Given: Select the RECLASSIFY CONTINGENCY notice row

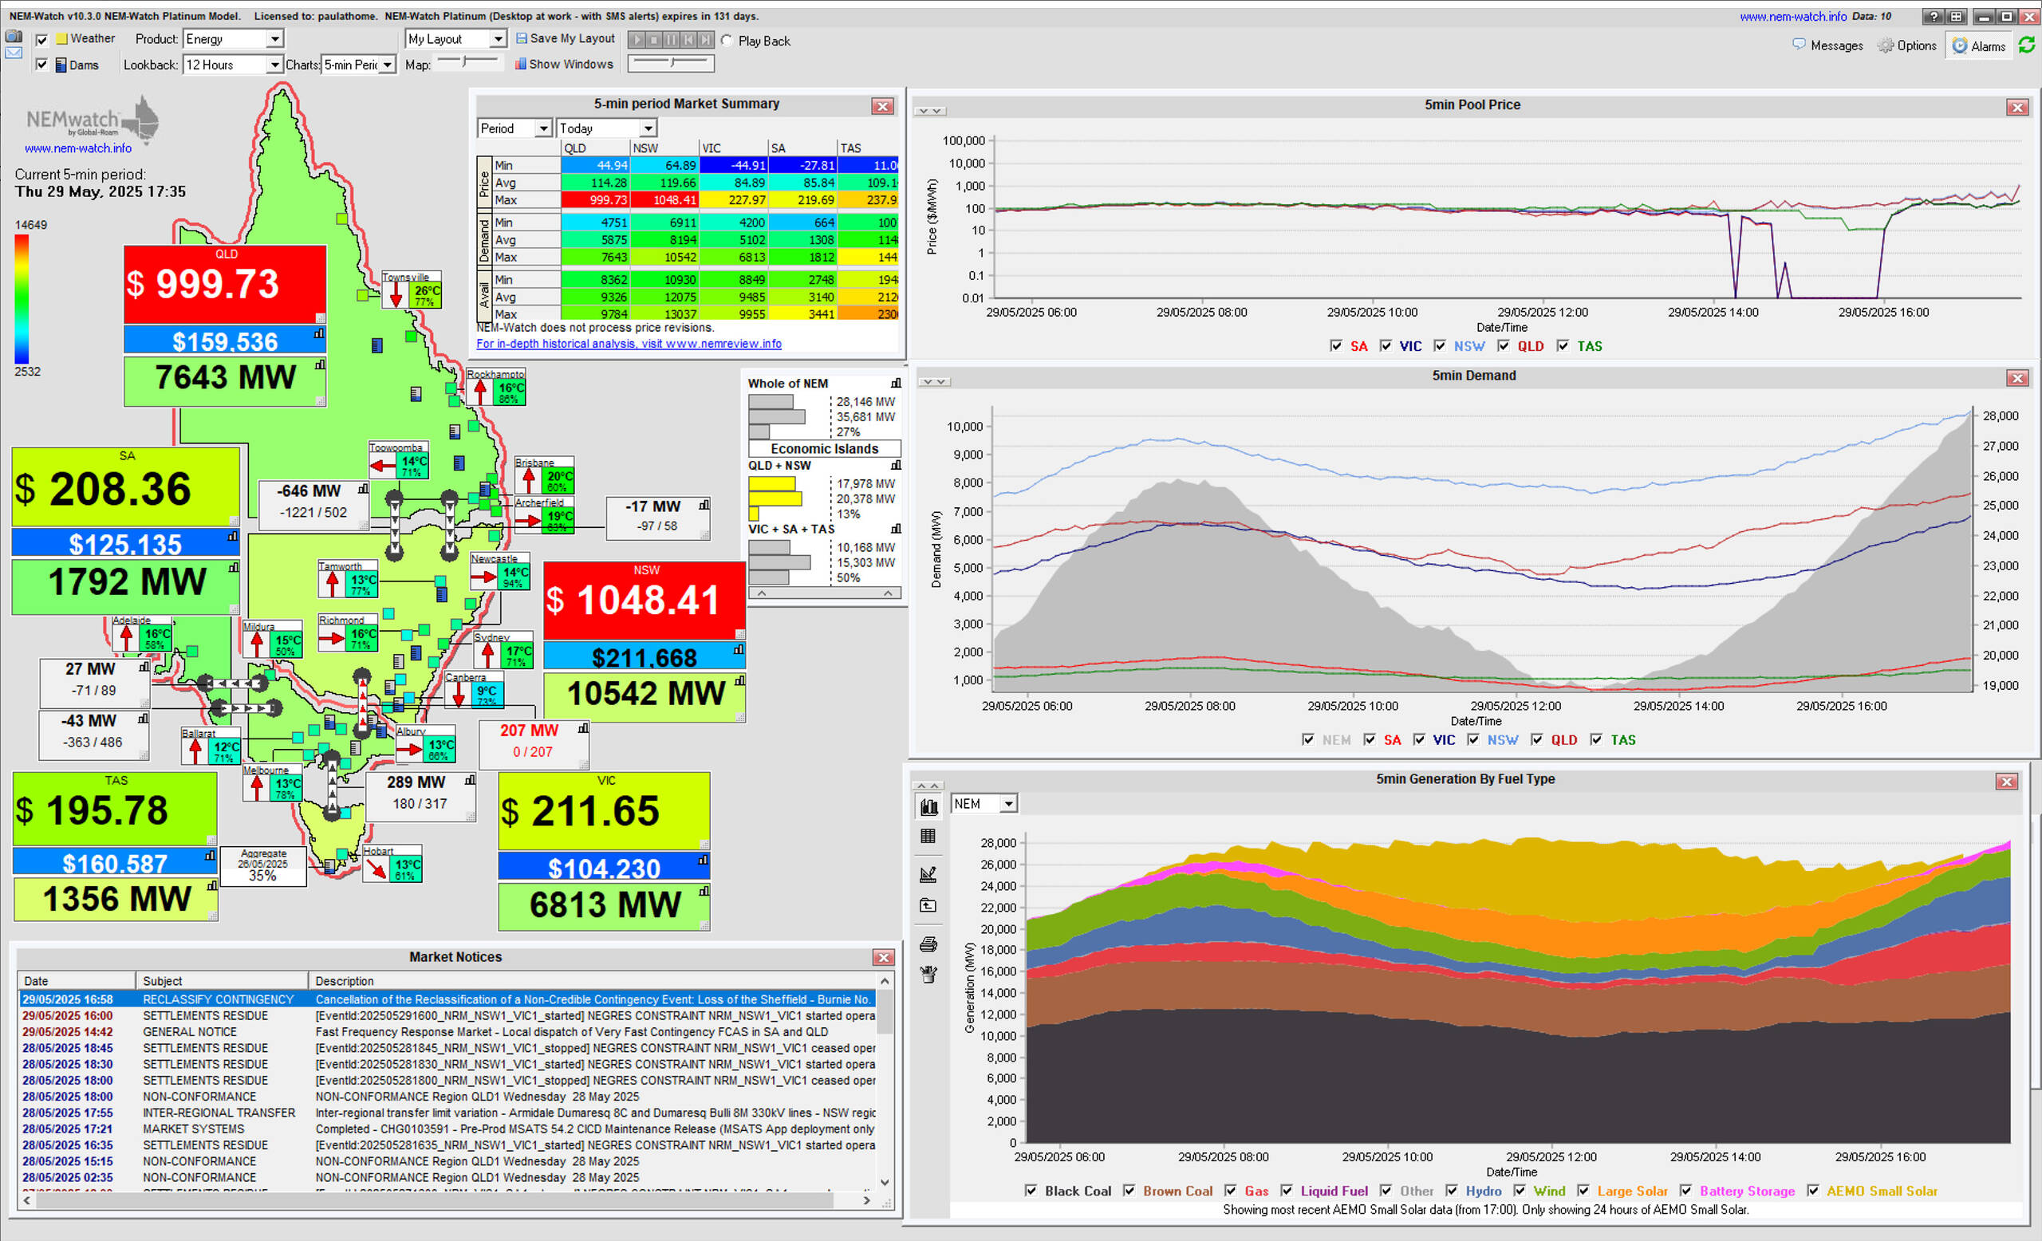Looking at the screenshot, I should pyautogui.click(x=447, y=1000).
